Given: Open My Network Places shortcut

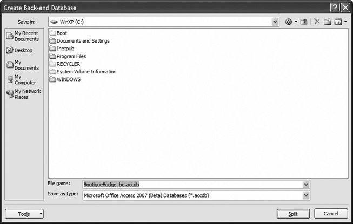Looking at the screenshot, I should click(x=24, y=94).
